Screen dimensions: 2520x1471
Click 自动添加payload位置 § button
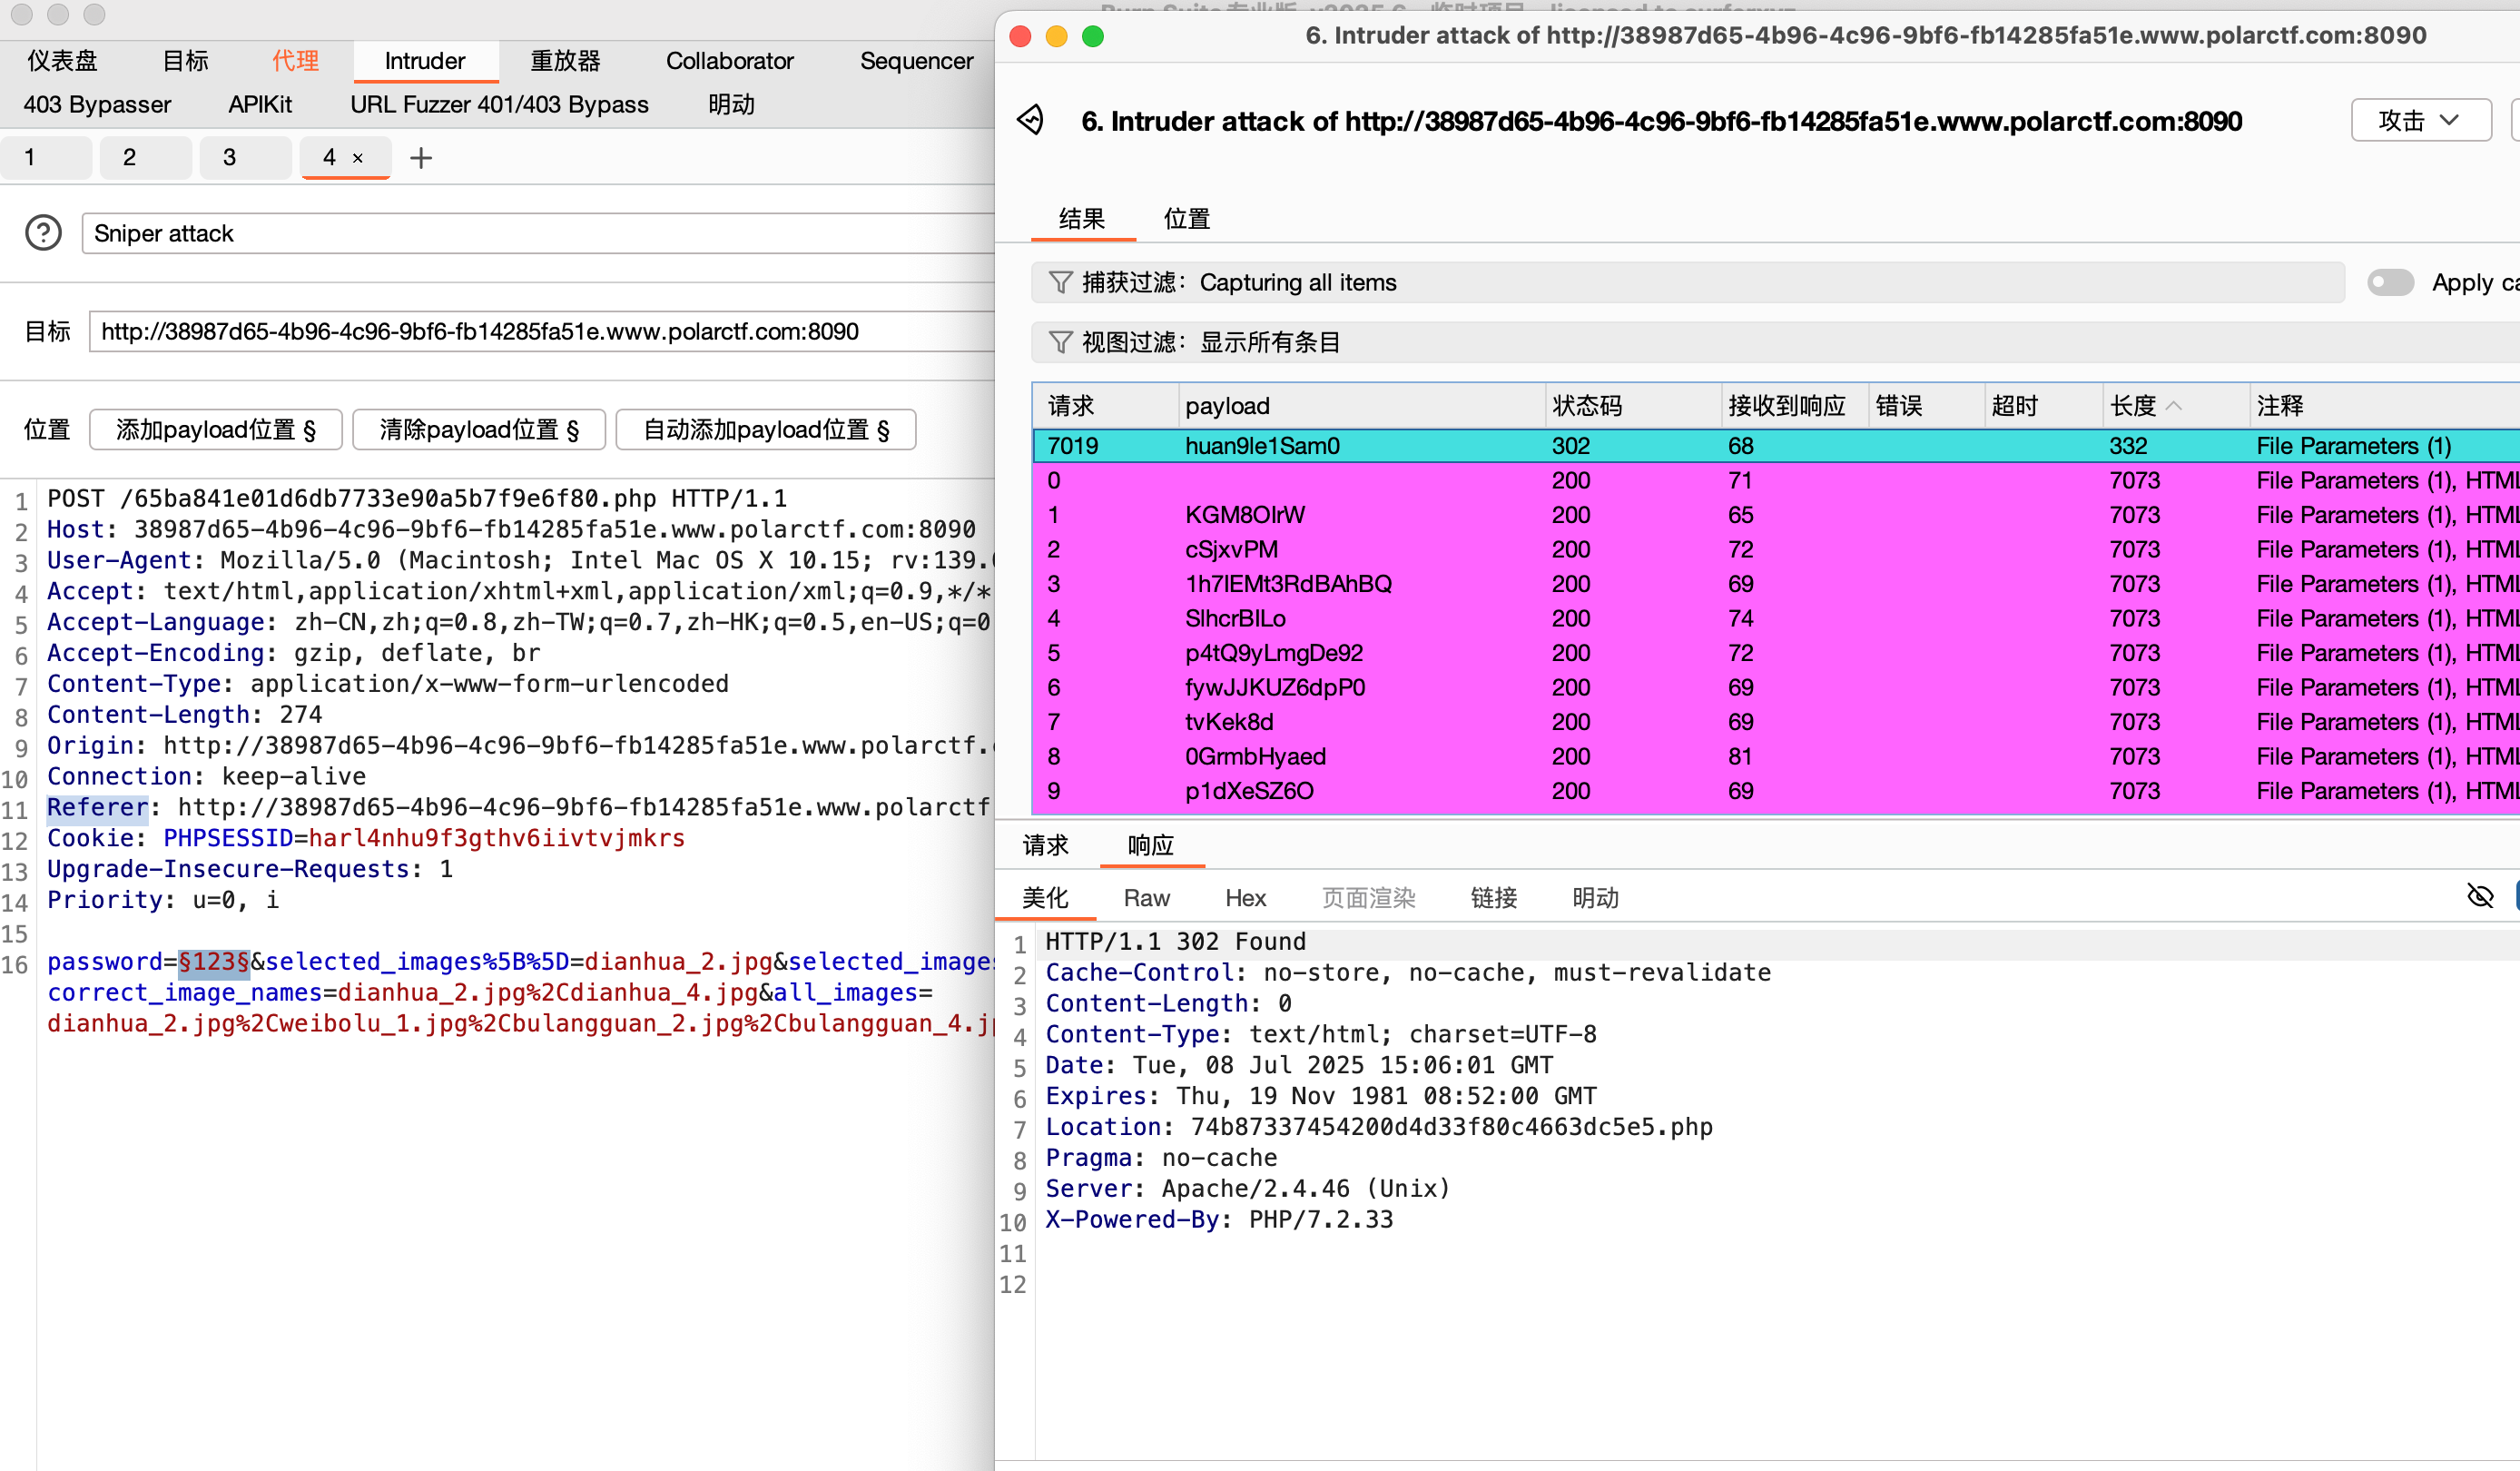tap(766, 430)
